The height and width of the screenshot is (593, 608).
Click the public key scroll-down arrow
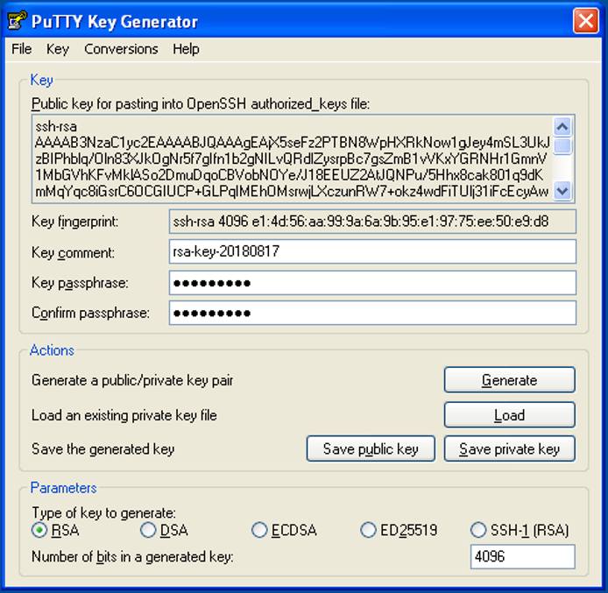[x=562, y=191]
